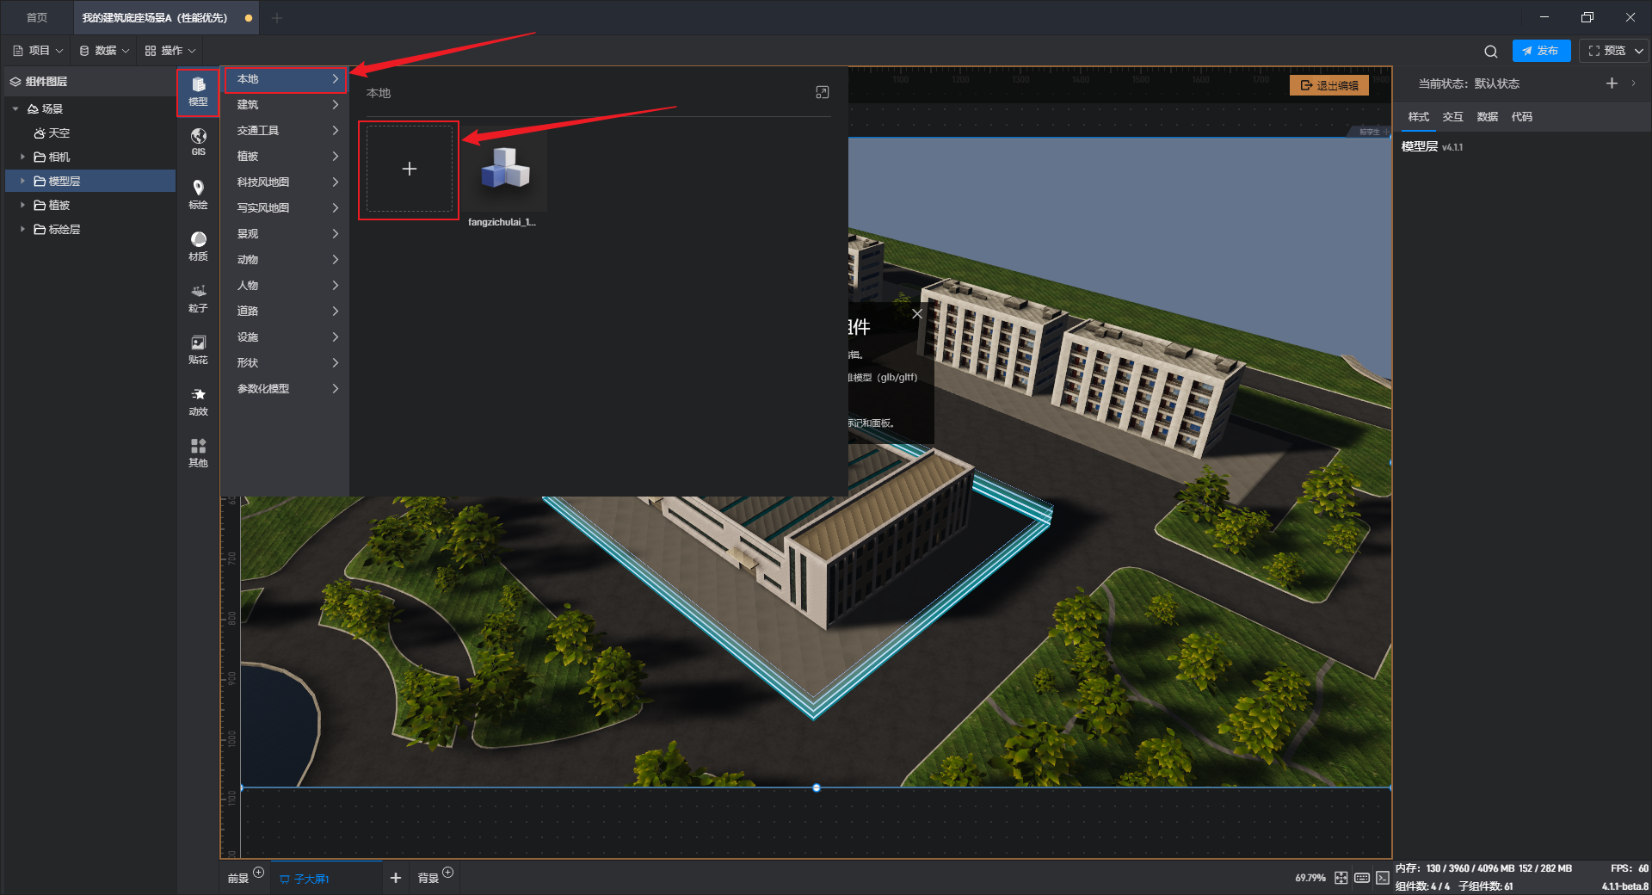Click the 69.79% zoom level value
Screen dimensions: 1652x895
(1310, 878)
